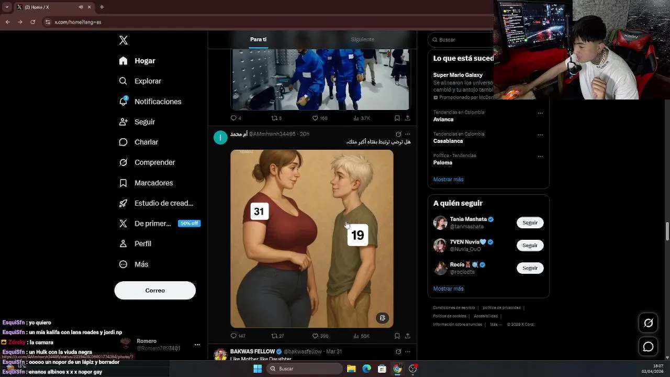The width and height of the screenshot is (670, 377).
Task: View stats of post with 3.7K views
Action: (x=362, y=118)
